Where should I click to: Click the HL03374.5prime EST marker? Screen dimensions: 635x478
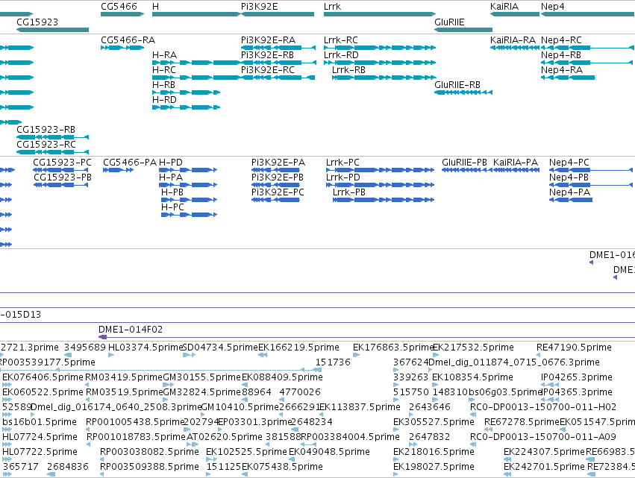(x=111, y=356)
